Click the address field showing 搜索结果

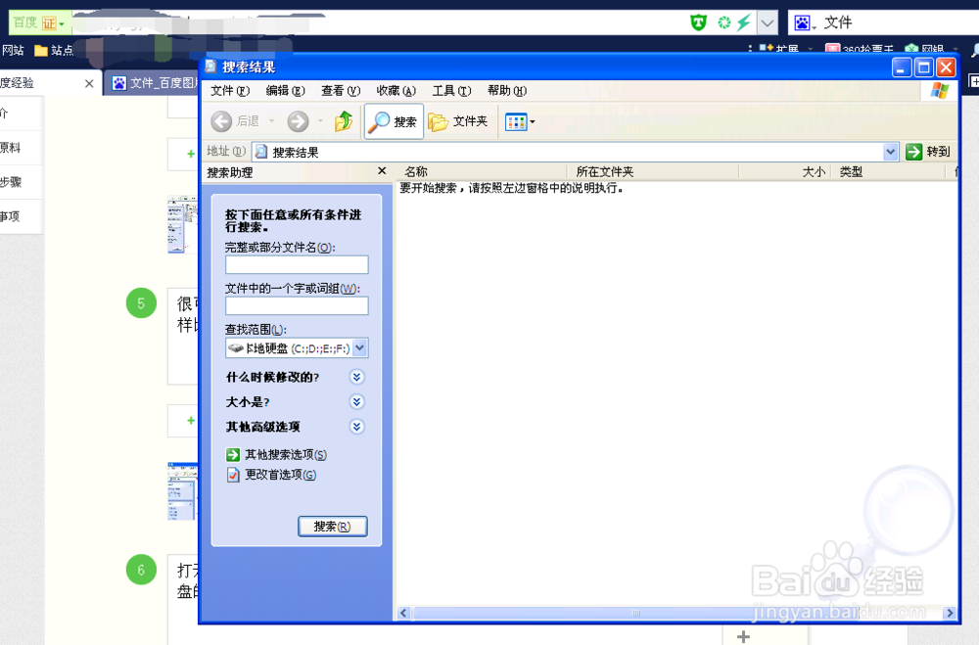(x=568, y=152)
